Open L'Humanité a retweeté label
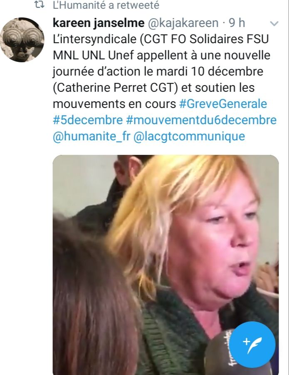 [106, 5]
